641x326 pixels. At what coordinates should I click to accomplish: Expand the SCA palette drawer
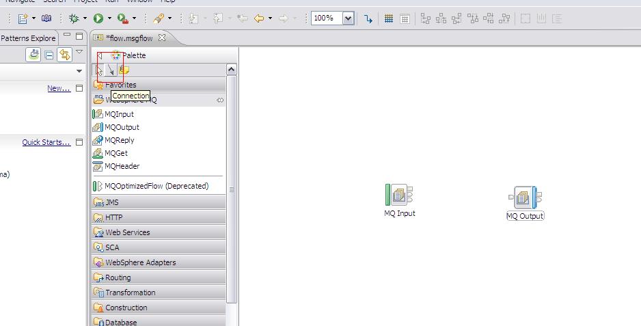pyautogui.click(x=159, y=247)
